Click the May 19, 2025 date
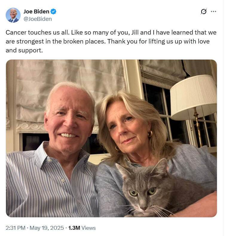This screenshot has width=228, height=236. (x=47, y=228)
